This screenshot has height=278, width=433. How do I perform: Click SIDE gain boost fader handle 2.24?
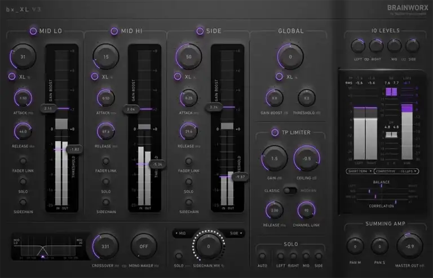tap(214, 107)
